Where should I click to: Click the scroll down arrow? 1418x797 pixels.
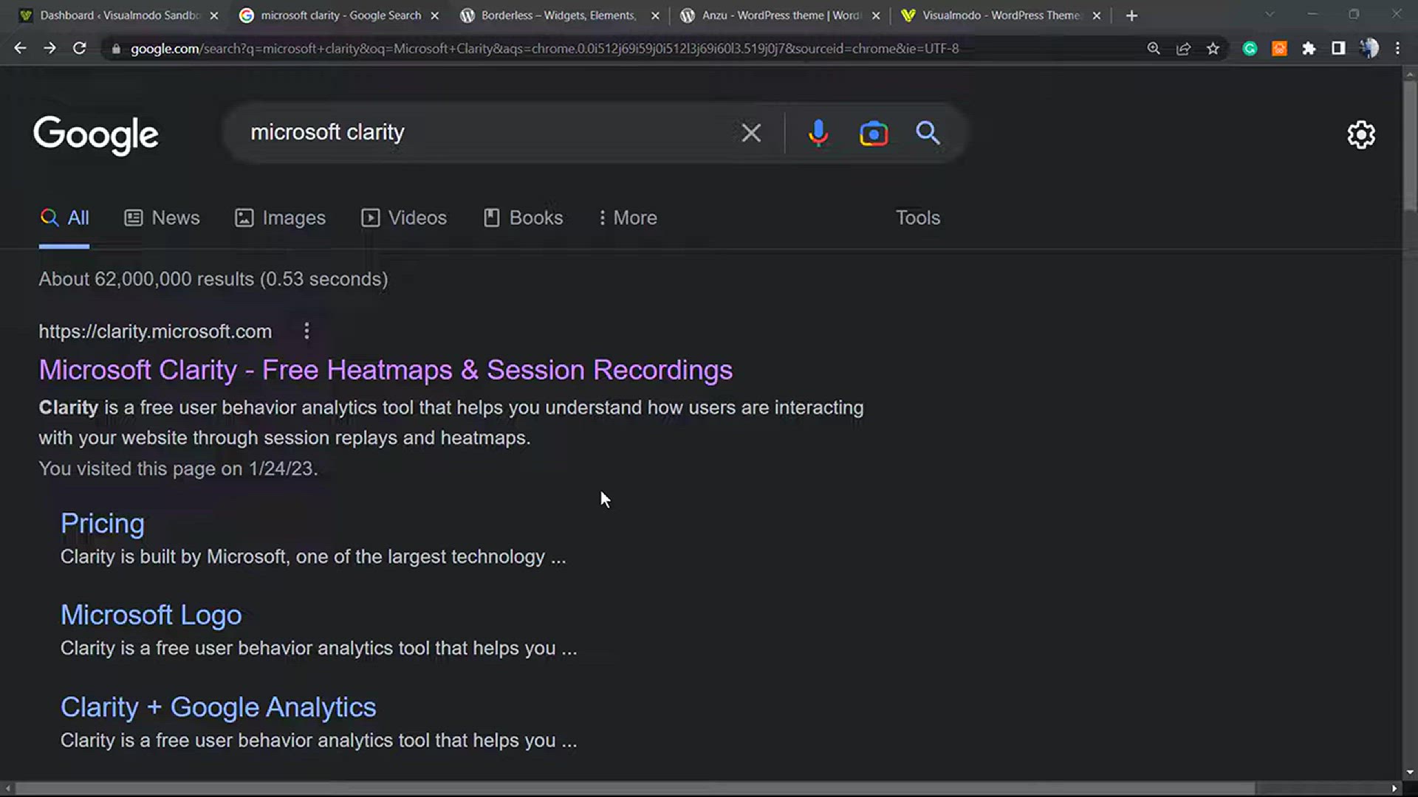click(1410, 772)
